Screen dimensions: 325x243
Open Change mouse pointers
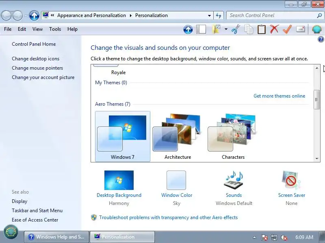click(x=37, y=68)
